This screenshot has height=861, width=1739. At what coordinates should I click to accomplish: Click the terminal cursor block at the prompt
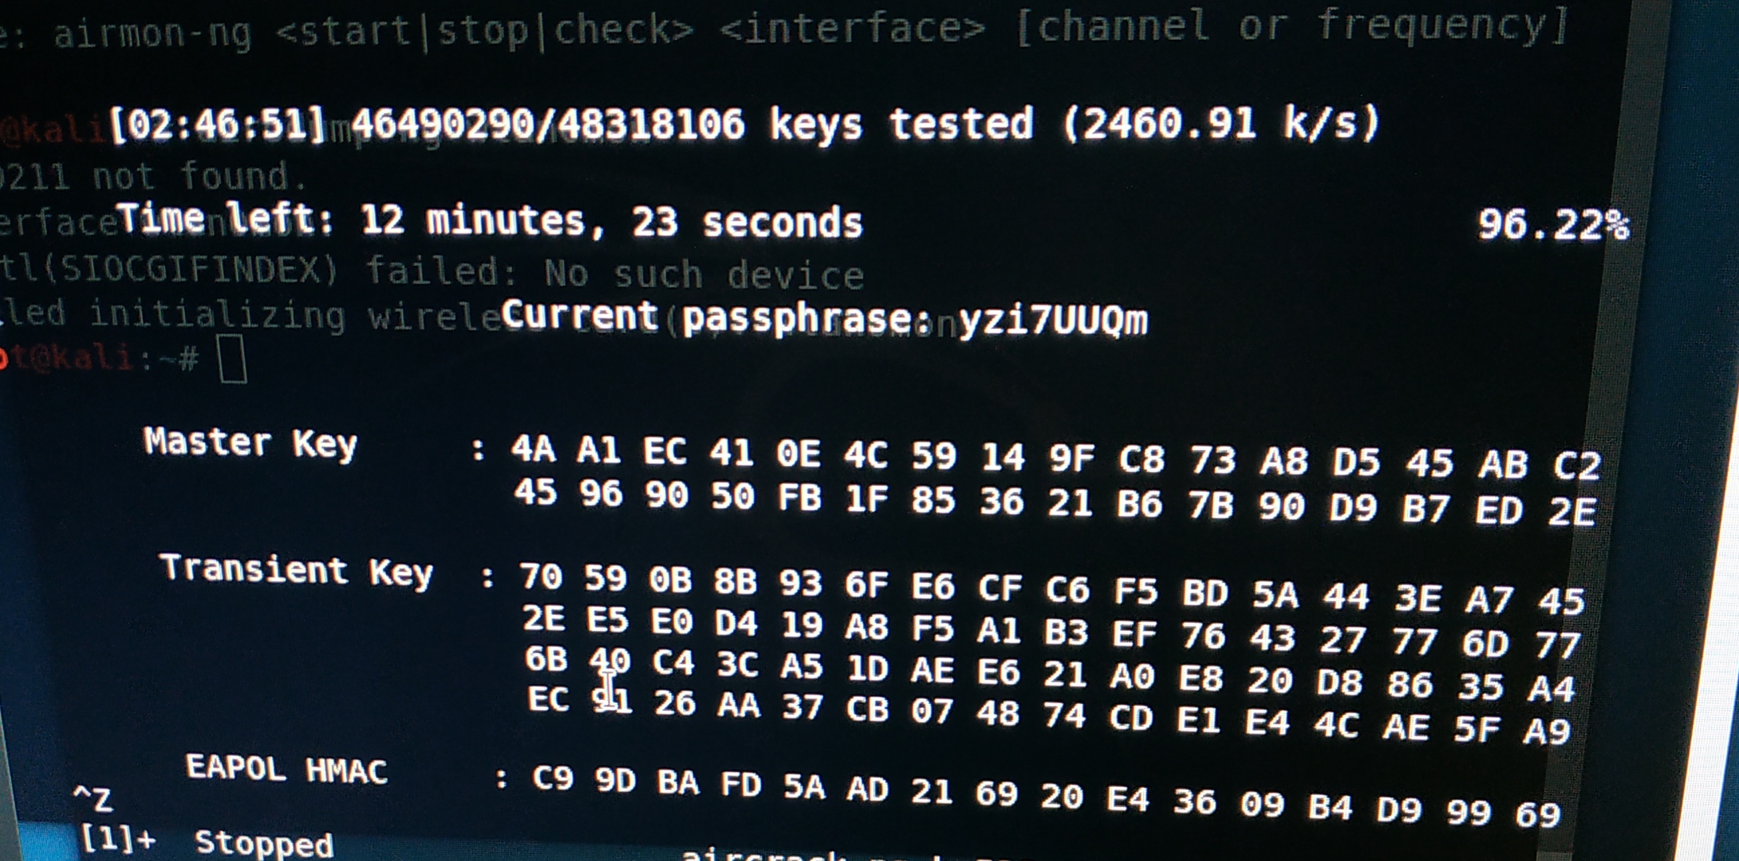pyautogui.click(x=233, y=362)
